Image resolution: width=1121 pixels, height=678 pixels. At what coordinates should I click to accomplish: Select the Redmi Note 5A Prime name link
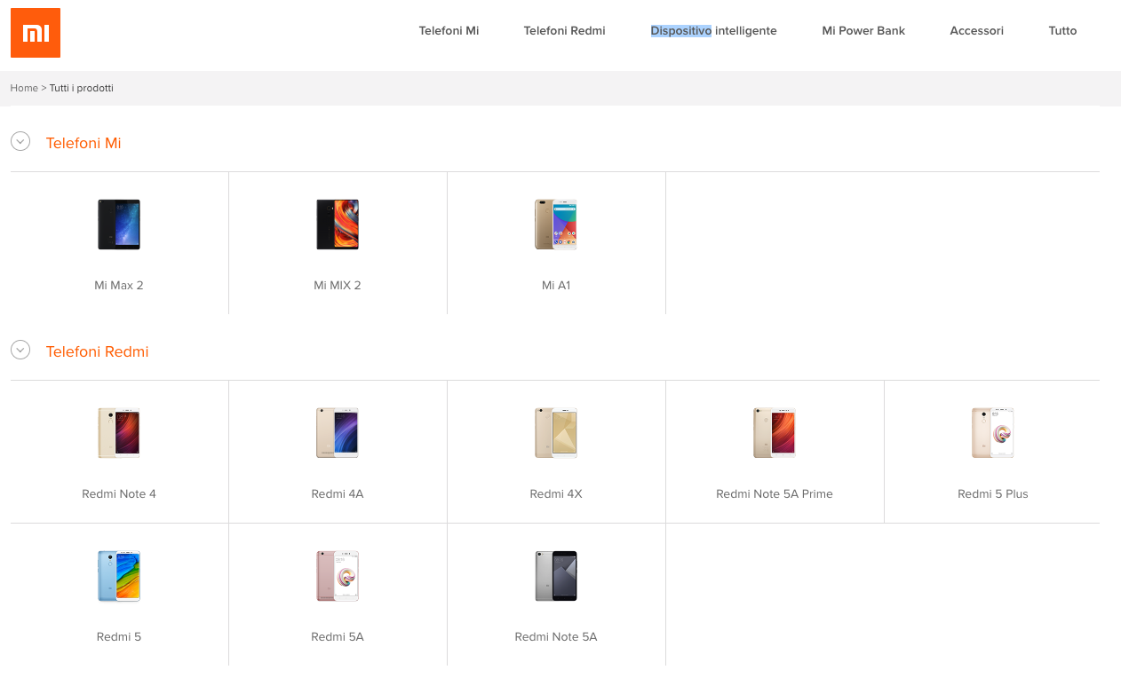coord(775,494)
